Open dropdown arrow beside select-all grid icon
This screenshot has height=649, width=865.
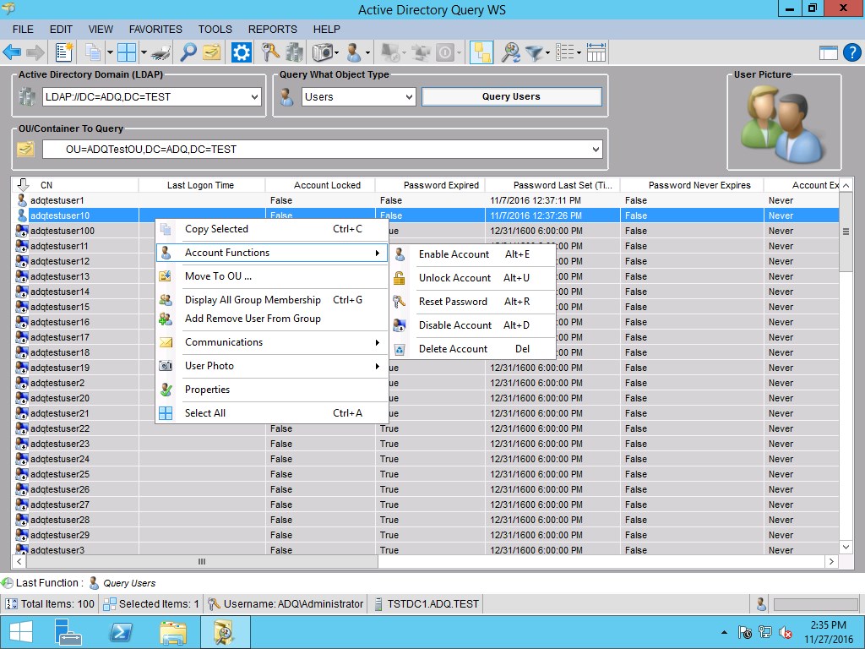(144, 53)
